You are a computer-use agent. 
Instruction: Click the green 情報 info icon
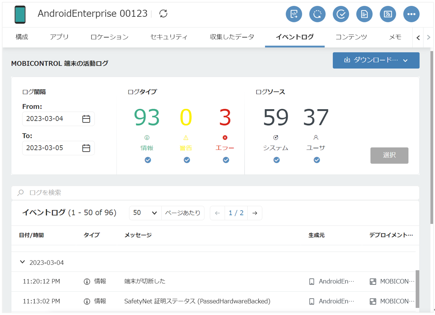[x=147, y=137]
